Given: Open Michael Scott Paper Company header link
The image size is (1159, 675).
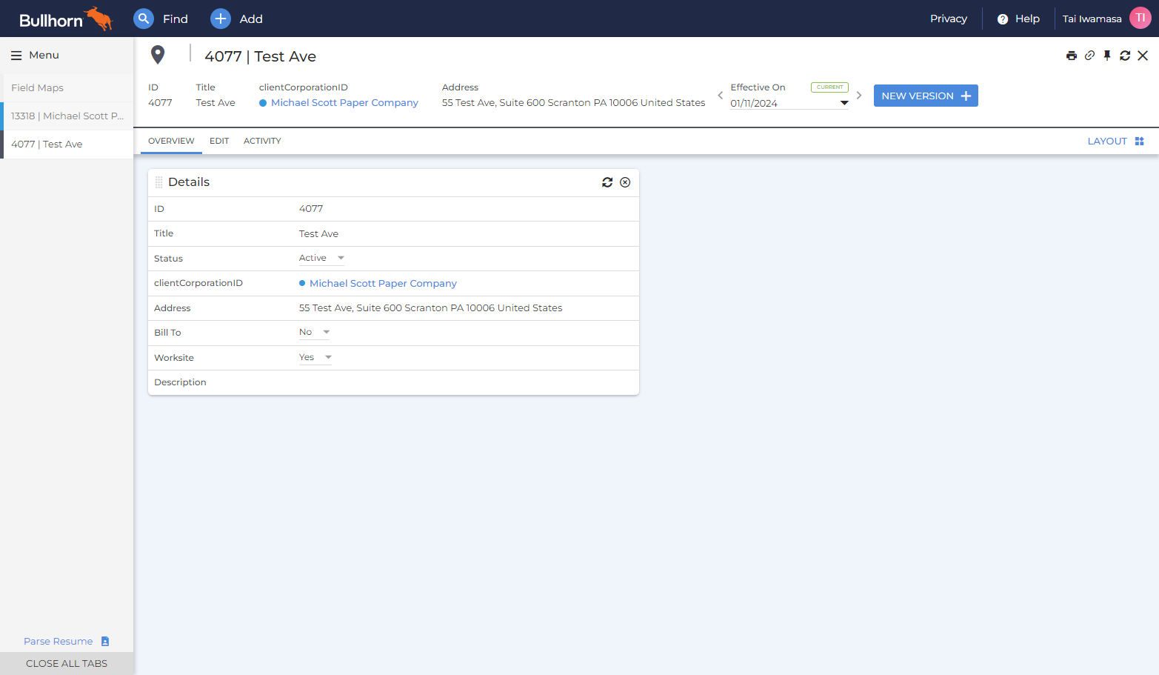Looking at the screenshot, I should tap(344, 103).
